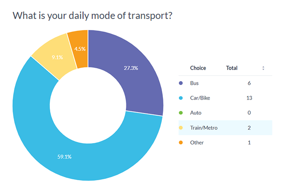
Task: Click the blue Car/Bike legend dot
Action: (x=181, y=98)
